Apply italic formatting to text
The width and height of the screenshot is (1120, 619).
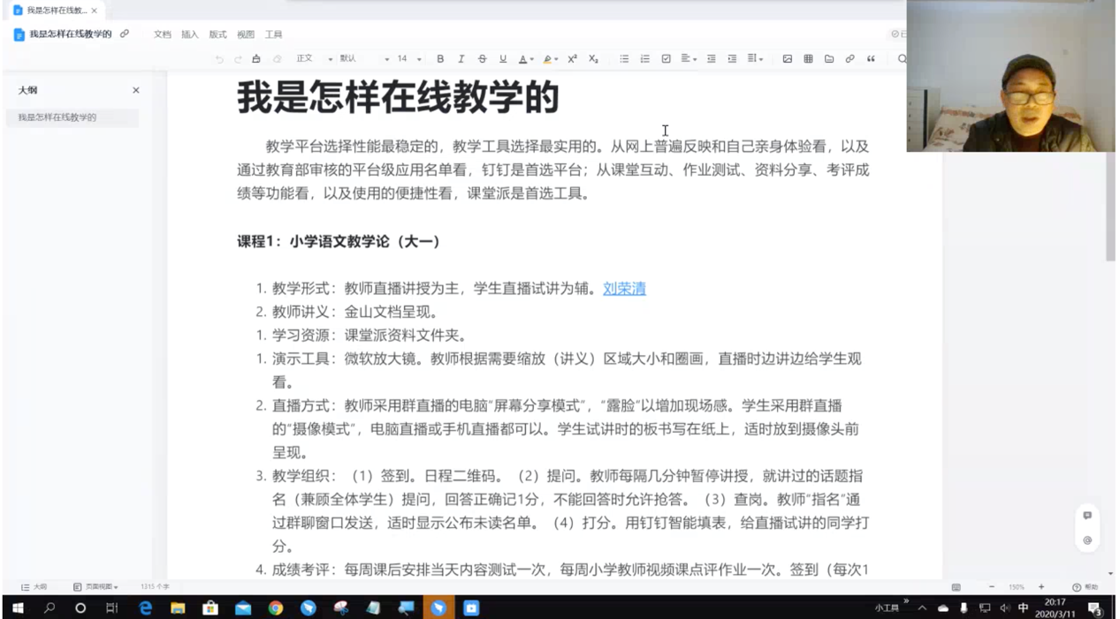[x=461, y=59]
